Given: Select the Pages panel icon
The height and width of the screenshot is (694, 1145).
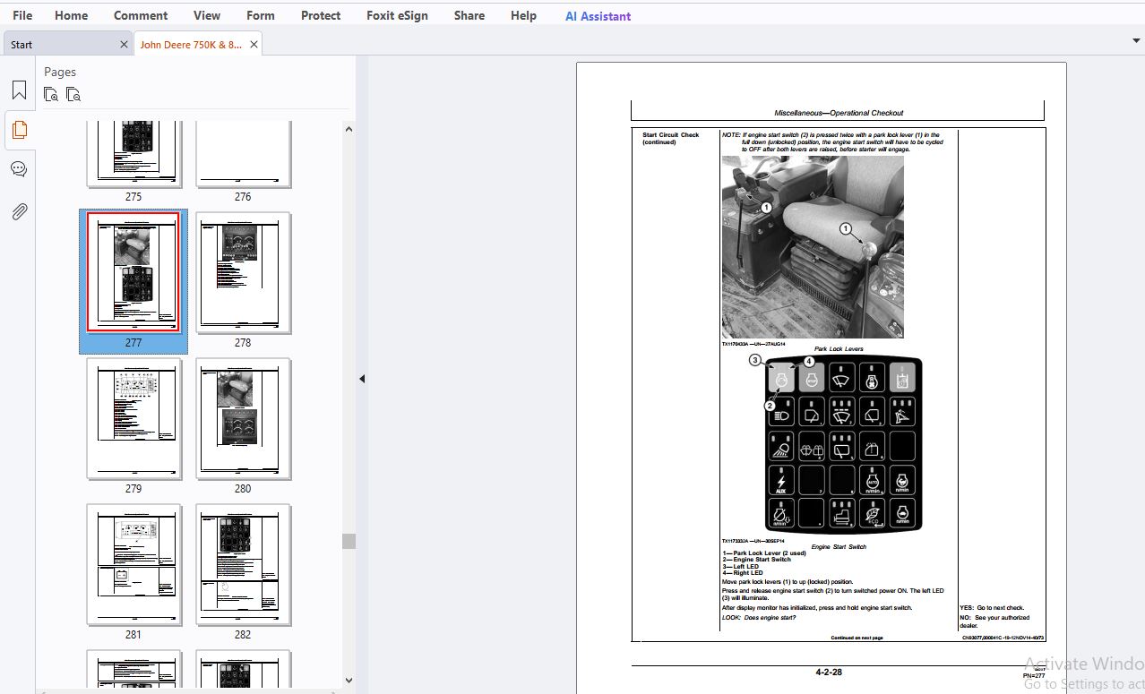Looking at the screenshot, I should click(x=19, y=130).
